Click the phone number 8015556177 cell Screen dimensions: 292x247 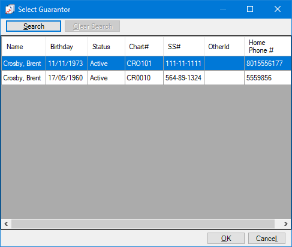(x=267, y=64)
